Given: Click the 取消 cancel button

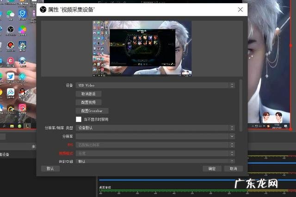Looking at the screenshot, I should (x=233, y=168).
